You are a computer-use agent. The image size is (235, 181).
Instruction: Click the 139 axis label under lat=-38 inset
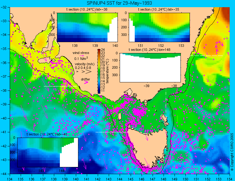coord(95,46)
